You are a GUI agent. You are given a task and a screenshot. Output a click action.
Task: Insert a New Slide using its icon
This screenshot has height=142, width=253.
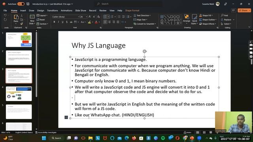point(32,17)
